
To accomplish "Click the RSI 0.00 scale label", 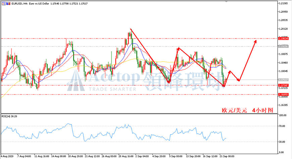I will point(281,152).
